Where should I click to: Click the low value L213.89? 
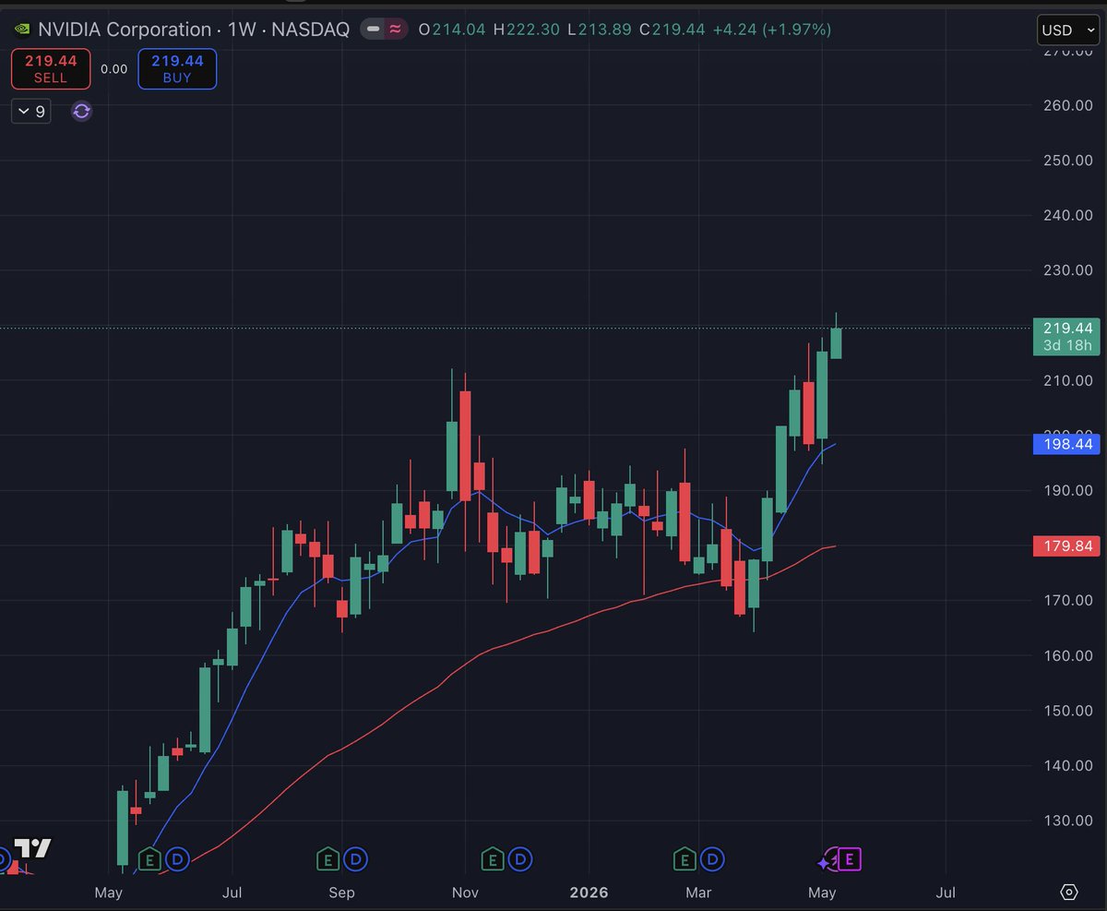[x=600, y=30]
